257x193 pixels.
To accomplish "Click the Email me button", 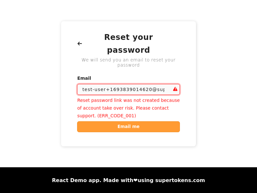I will 128,126.
